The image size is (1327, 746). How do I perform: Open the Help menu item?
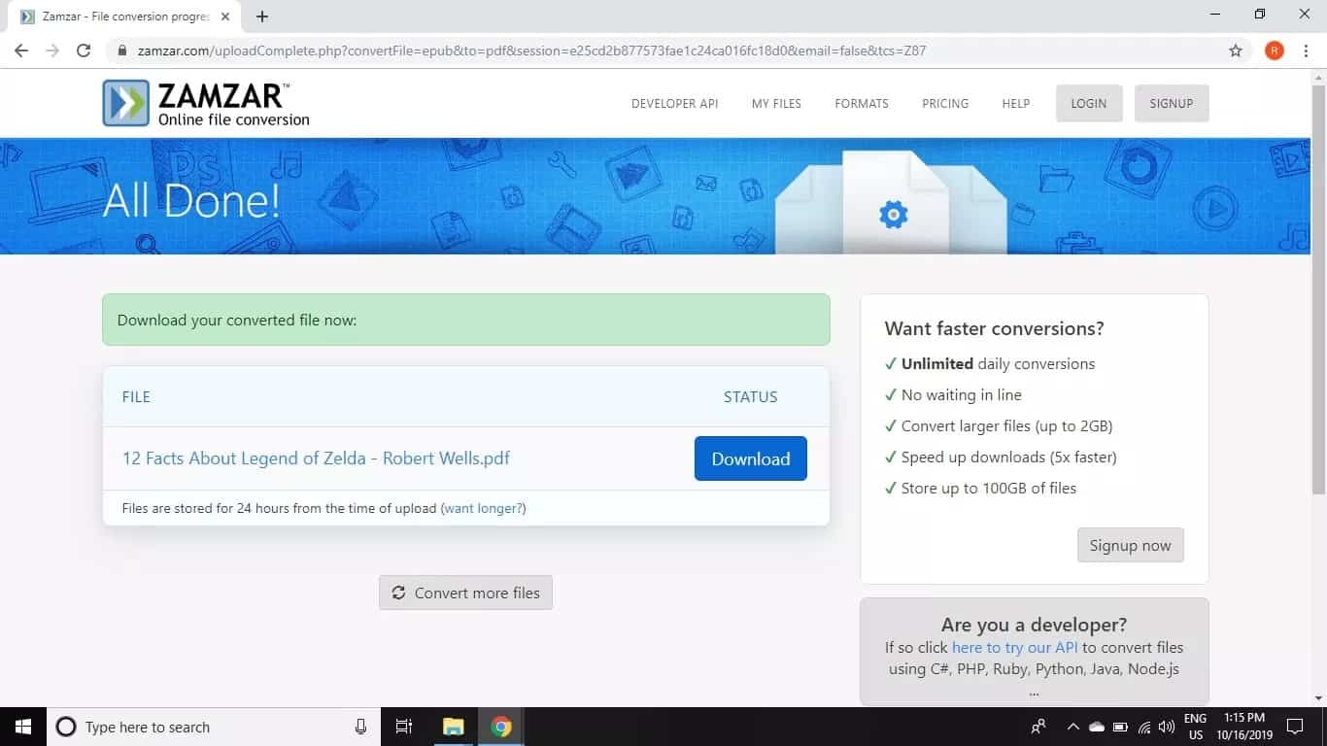coord(1016,104)
